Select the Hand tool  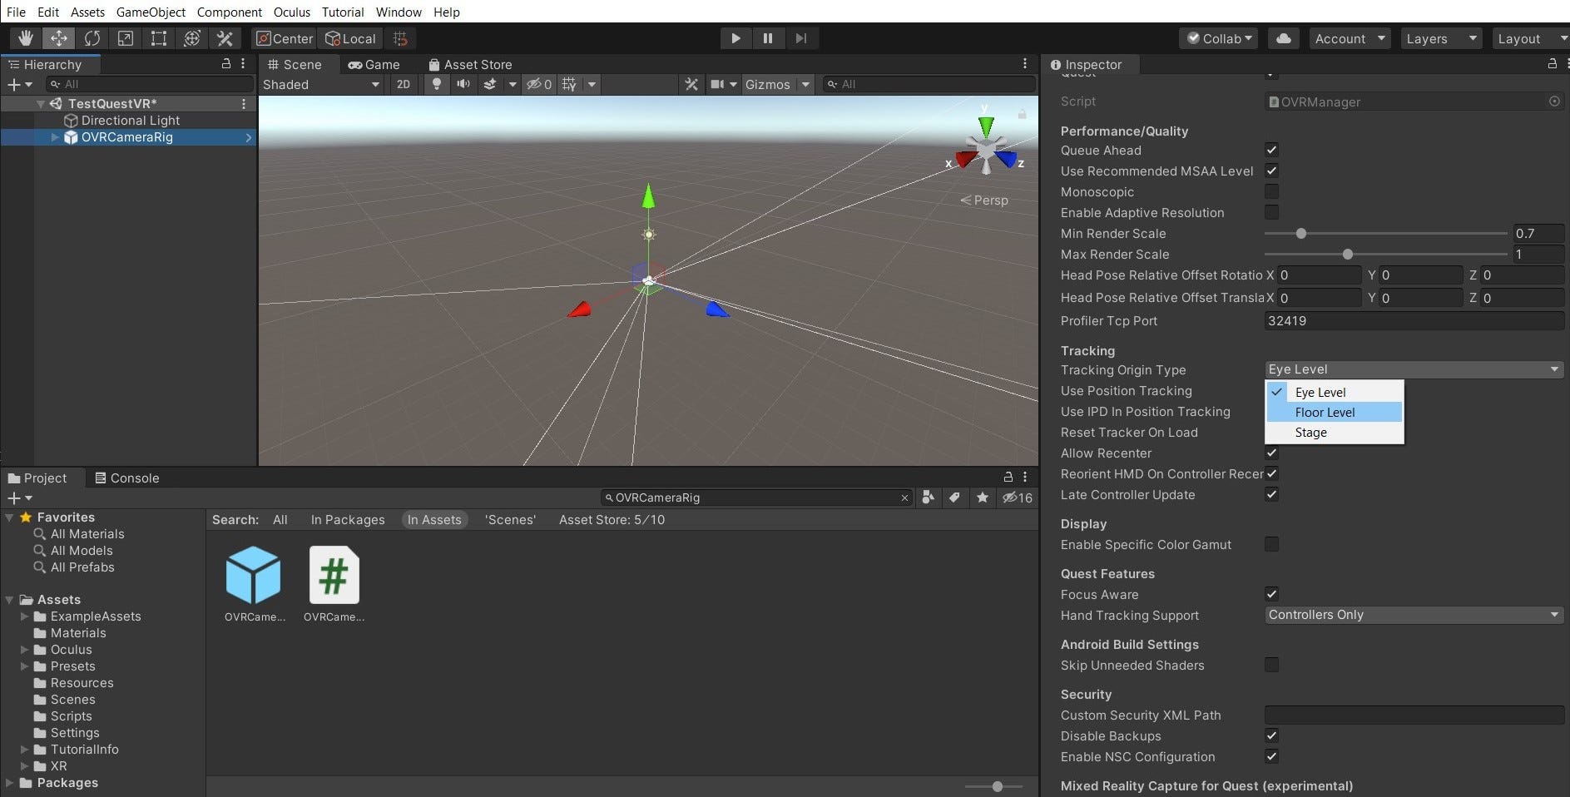click(26, 38)
